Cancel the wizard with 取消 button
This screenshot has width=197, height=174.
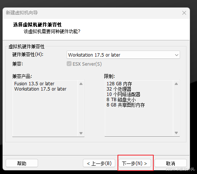pos(171,163)
